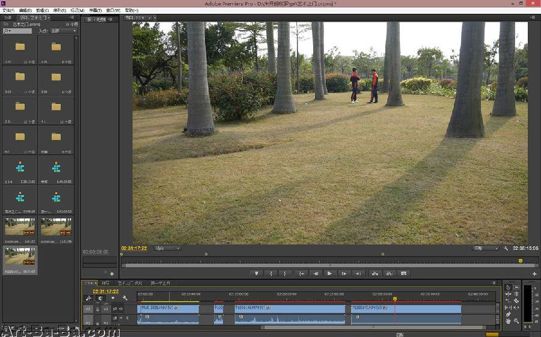Toggle V1 track lock
Screen dimensions: 541x337
click(97, 309)
